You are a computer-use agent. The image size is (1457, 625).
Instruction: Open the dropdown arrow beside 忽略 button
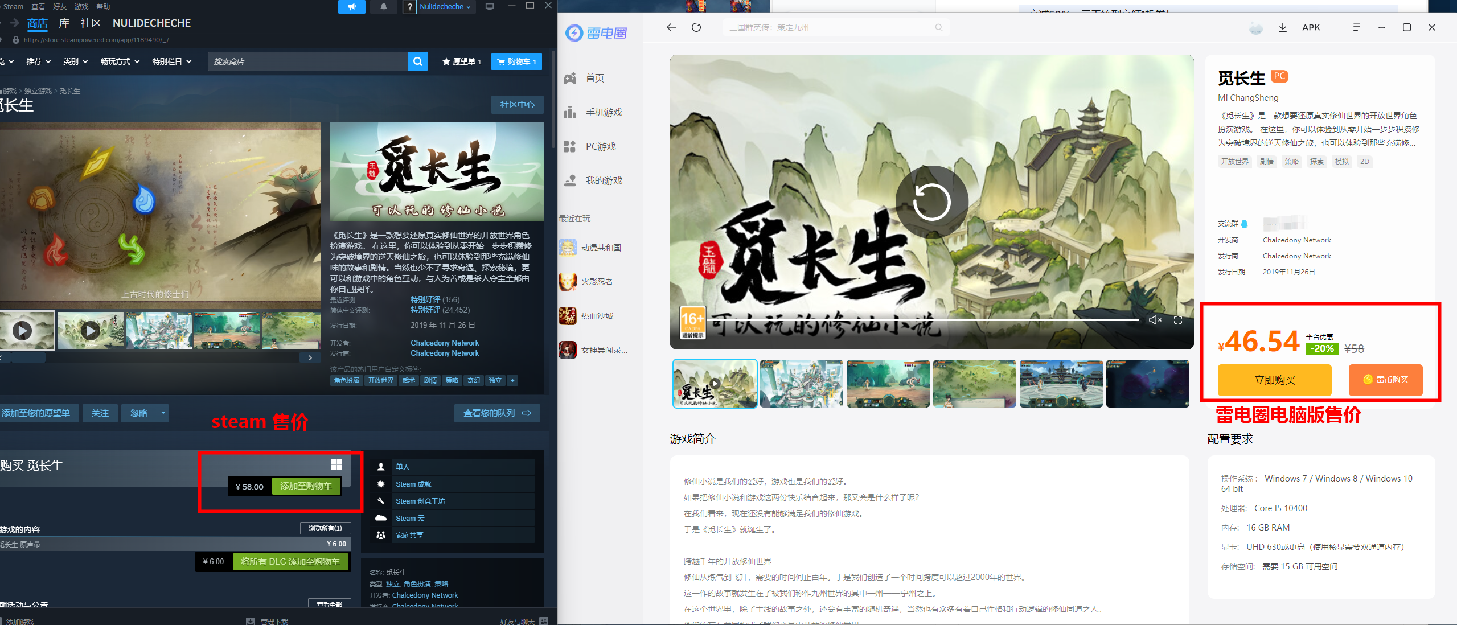(x=163, y=413)
